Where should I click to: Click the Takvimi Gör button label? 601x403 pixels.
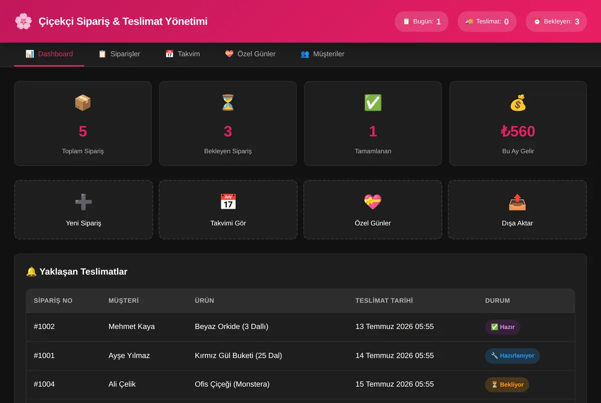[228, 223]
